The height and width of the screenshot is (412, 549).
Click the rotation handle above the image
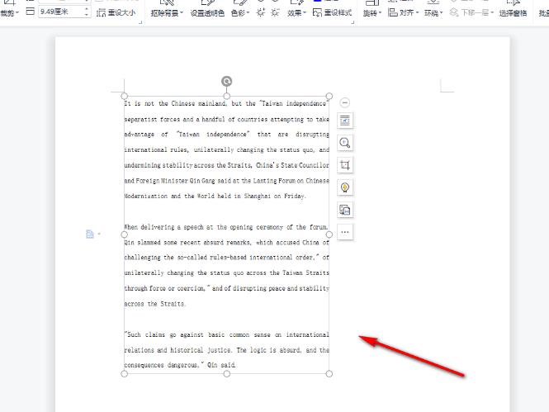227,82
